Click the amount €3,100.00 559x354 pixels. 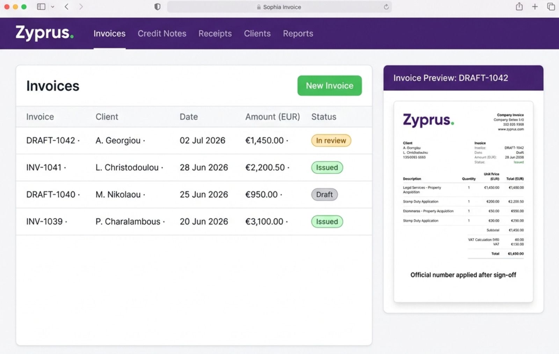264,221
